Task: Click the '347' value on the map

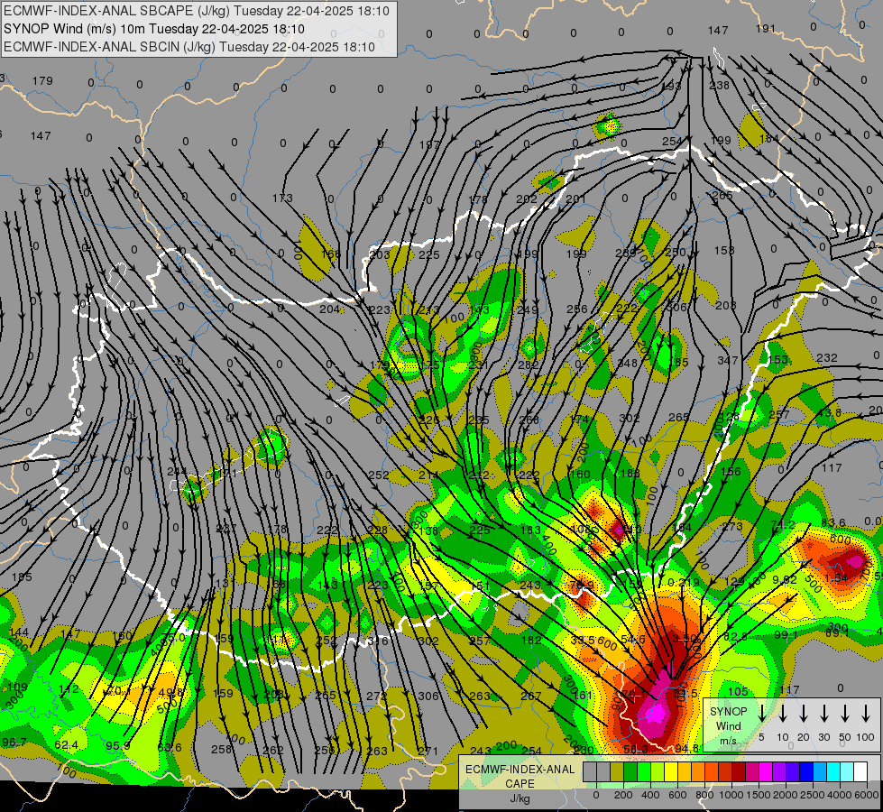Action: pos(728,360)
